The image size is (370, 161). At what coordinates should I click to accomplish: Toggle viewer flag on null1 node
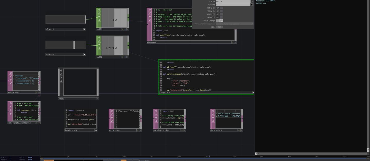[x=99, y=10]
